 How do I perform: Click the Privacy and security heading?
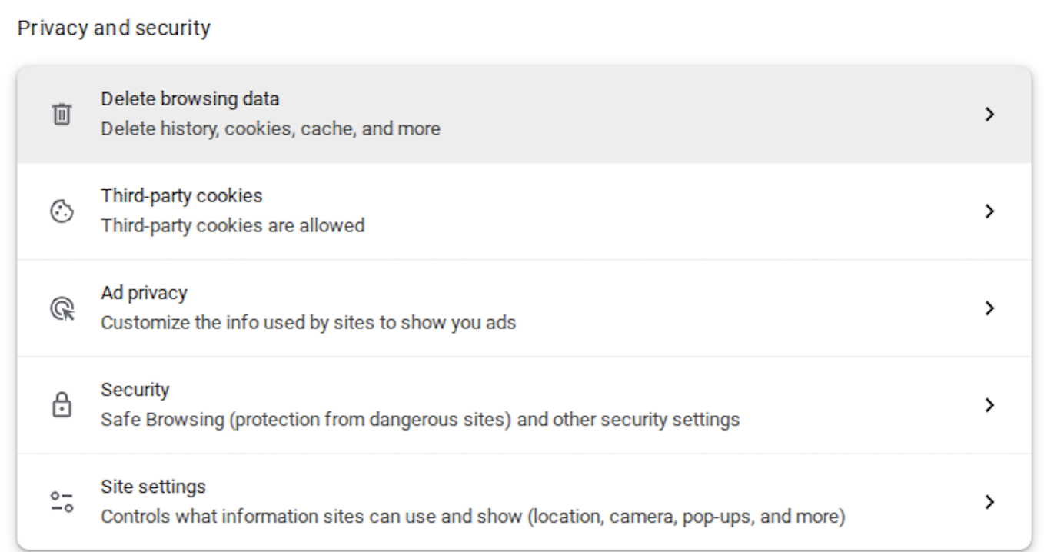point(114,27)
